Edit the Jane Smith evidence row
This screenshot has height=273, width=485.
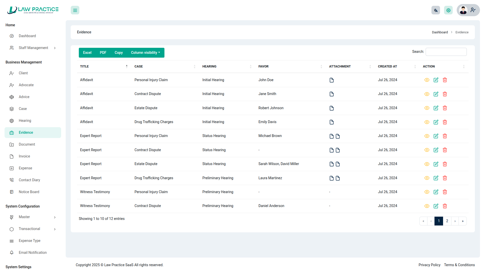pos(436,94)
